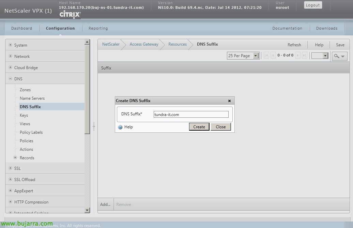
Task: Switch to the Configuration tab
Action: 60,28
